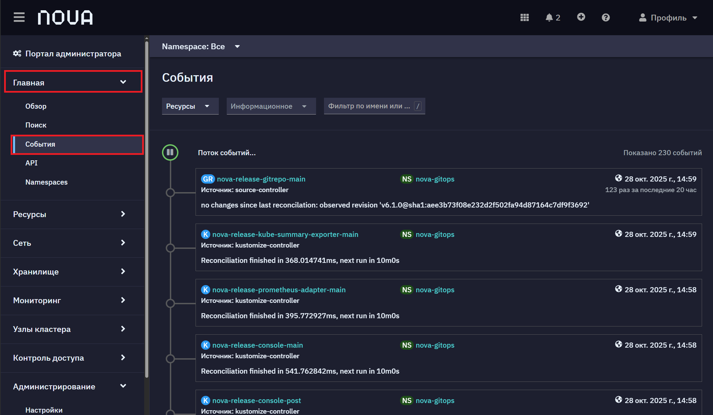
Task: Open notifications bell with 2 alerts
Action: tap(553, 17)
